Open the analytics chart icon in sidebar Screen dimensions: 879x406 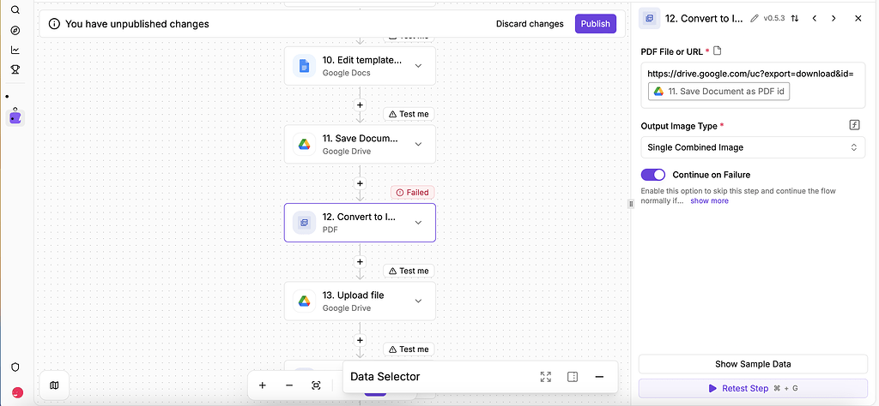15,50
